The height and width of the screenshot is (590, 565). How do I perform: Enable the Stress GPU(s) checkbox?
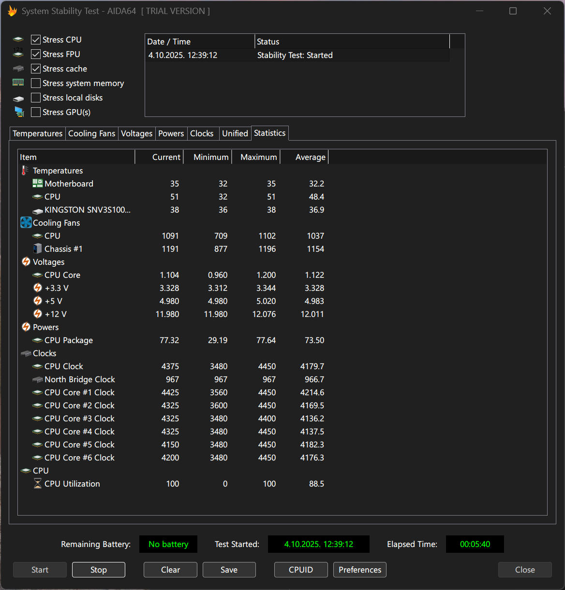click(36, 112)
